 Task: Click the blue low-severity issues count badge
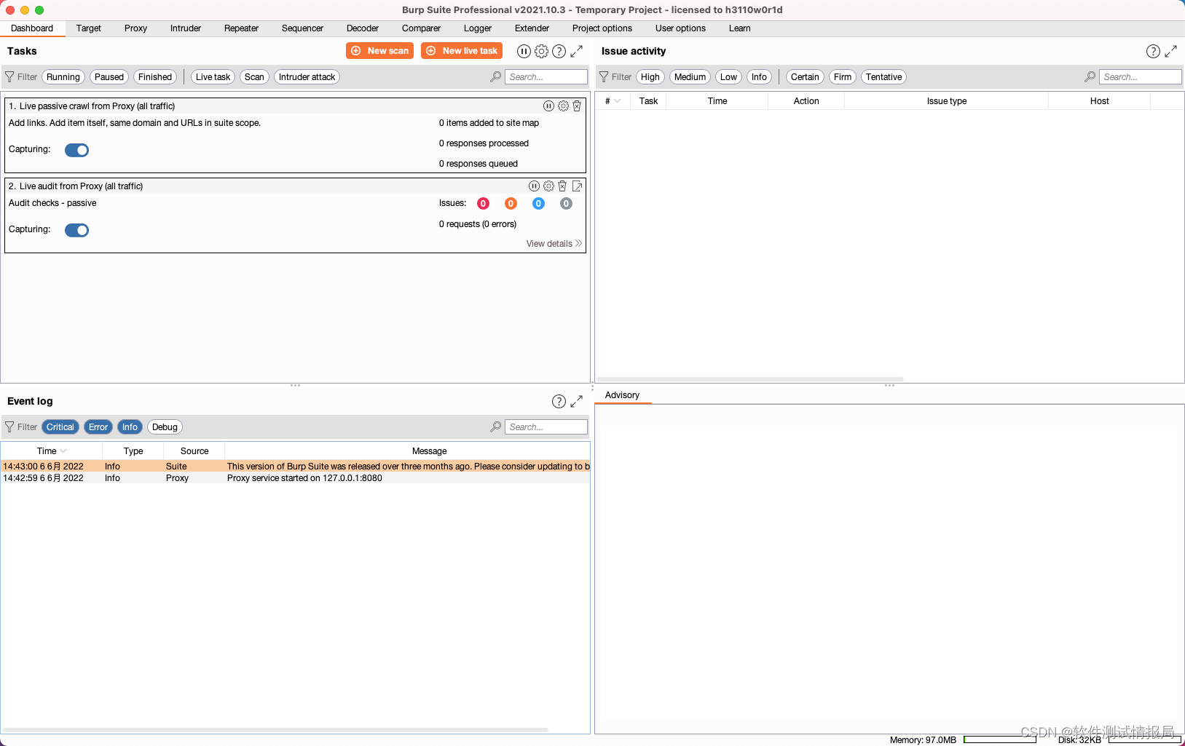tap(538, 204)
